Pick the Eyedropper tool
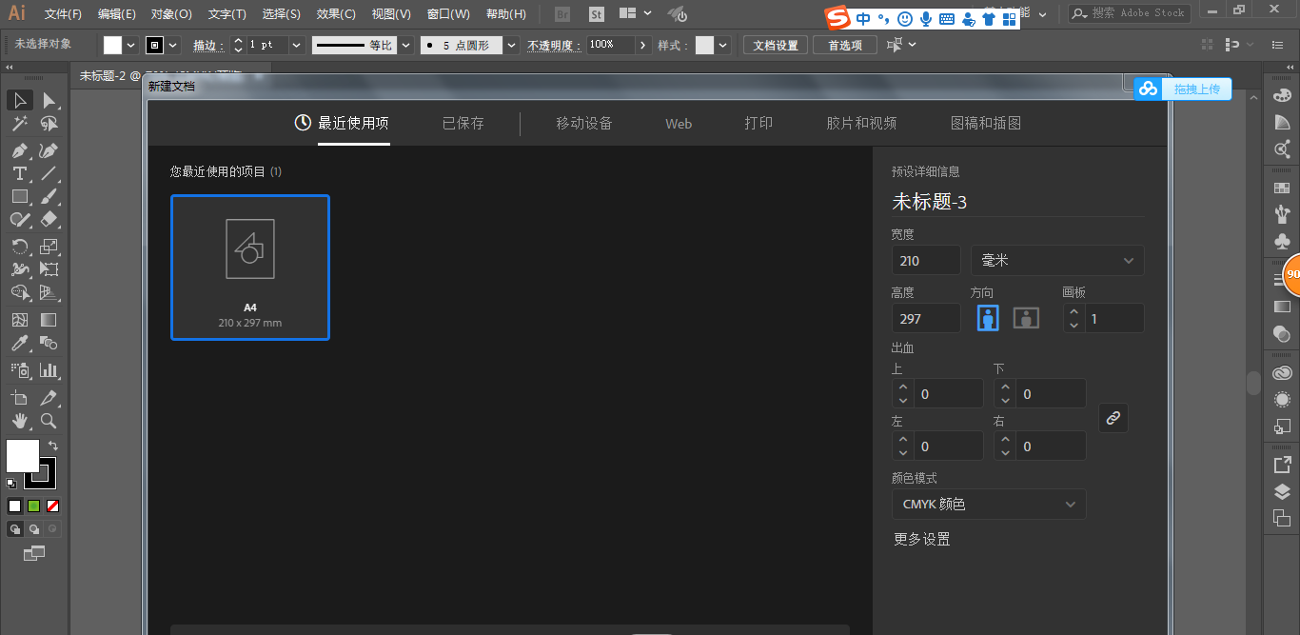 (19, 344)
